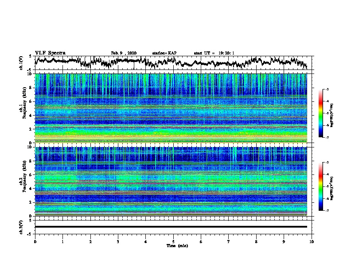
Task: Click the time axis tick label "2"
Action: tap(90, 242)
